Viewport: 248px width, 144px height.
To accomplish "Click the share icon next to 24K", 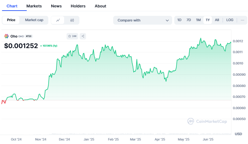I will (83, 36).
